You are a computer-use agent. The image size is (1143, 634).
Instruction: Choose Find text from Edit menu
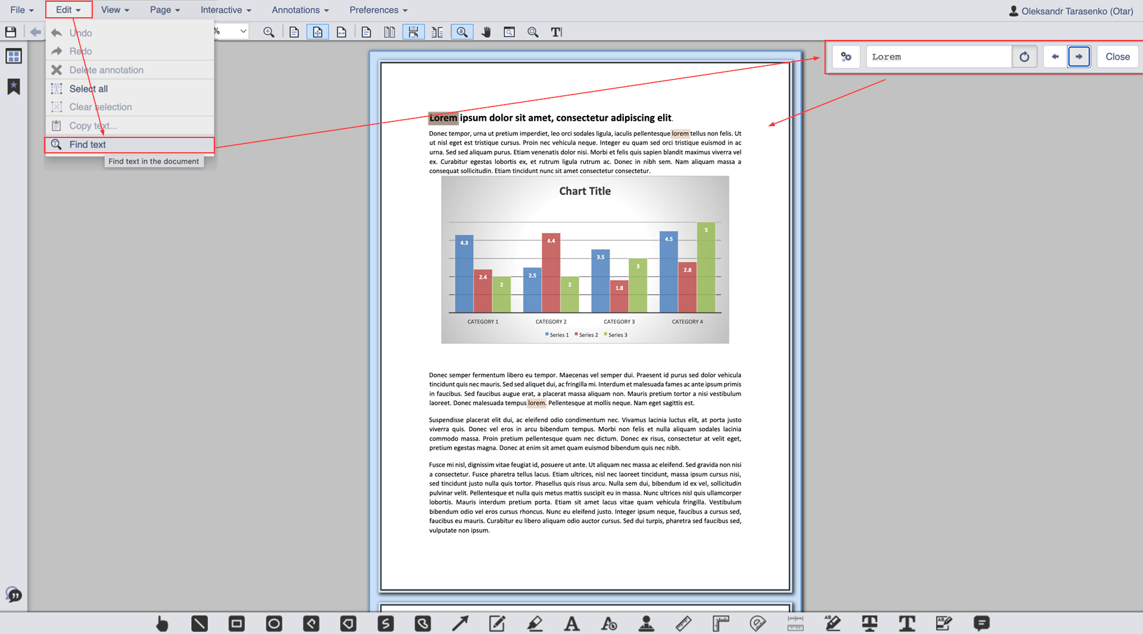(88, 145)
